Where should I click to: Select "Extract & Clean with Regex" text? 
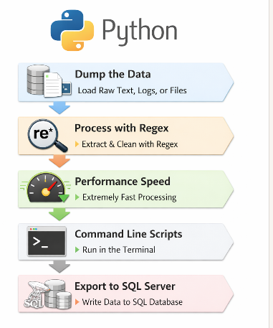pyautogui.click(x=130, y=144)
